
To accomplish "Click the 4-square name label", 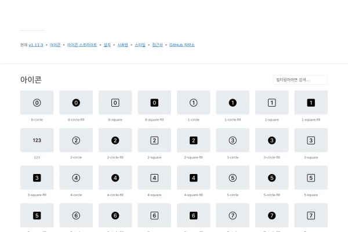I will pyautogui.click(x=154, y=195).
